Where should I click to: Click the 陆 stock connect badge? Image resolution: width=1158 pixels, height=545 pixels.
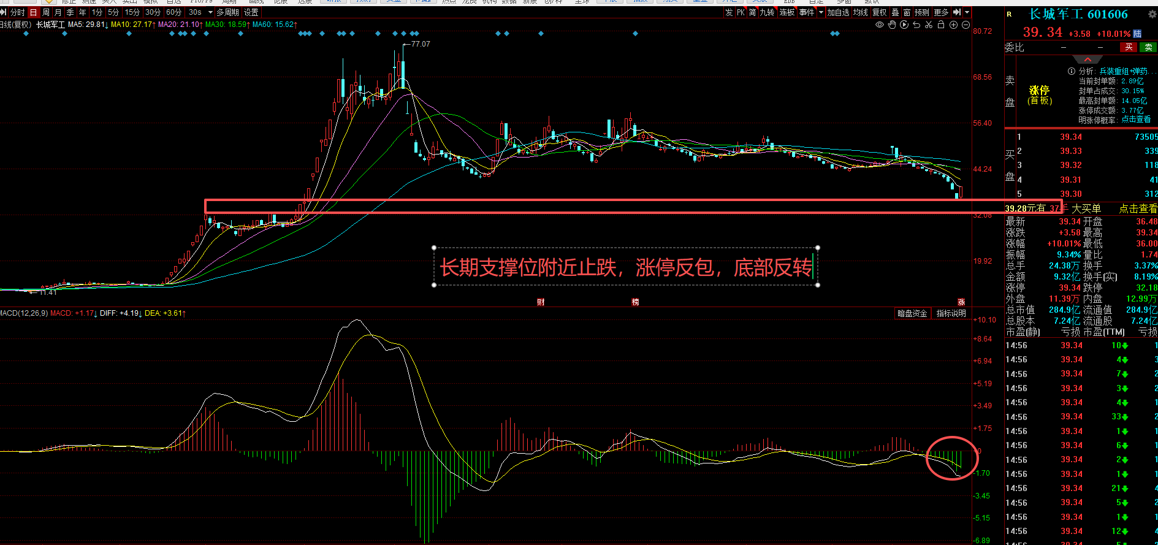coord(1138,34)
